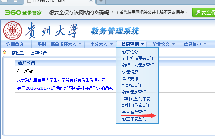Open the 第八届全国大学生数学竞赛 announcement link
This screenshot has width=215, height=139.
(61, 80)
